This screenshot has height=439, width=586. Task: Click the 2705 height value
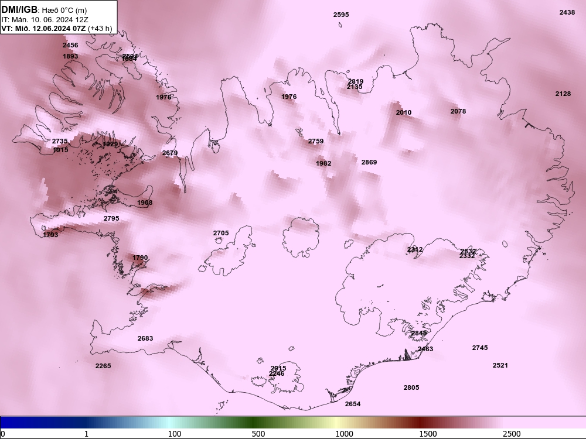tap(221, 234)
